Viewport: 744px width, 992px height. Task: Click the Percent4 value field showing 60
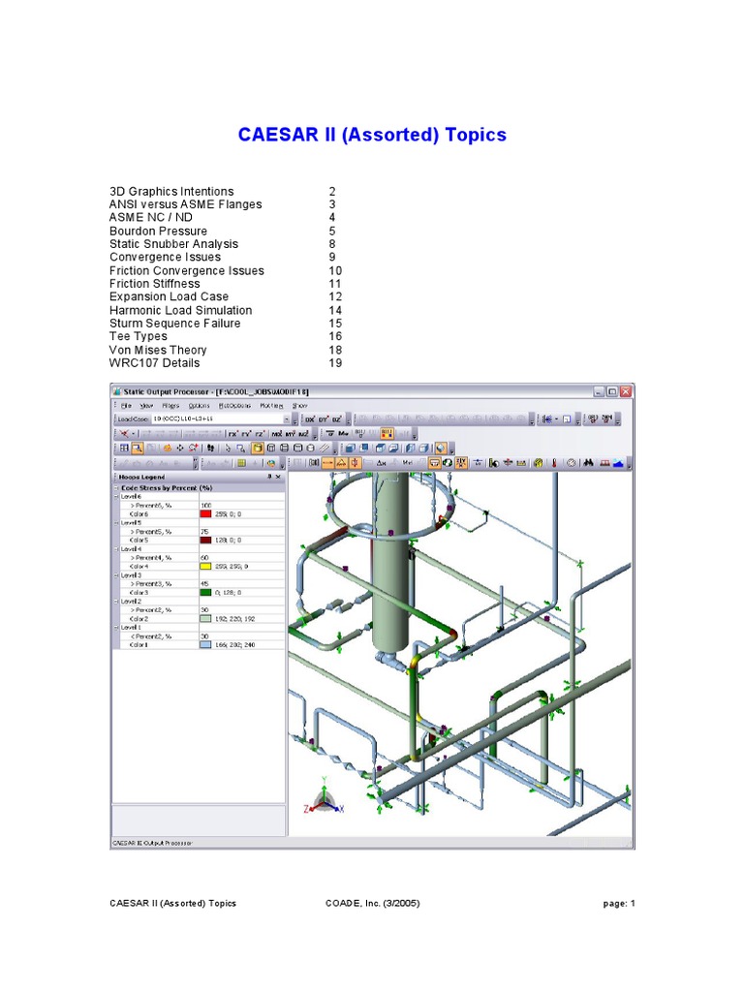click(241, 557)
